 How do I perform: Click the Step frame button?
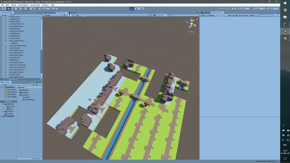[142, 9]
